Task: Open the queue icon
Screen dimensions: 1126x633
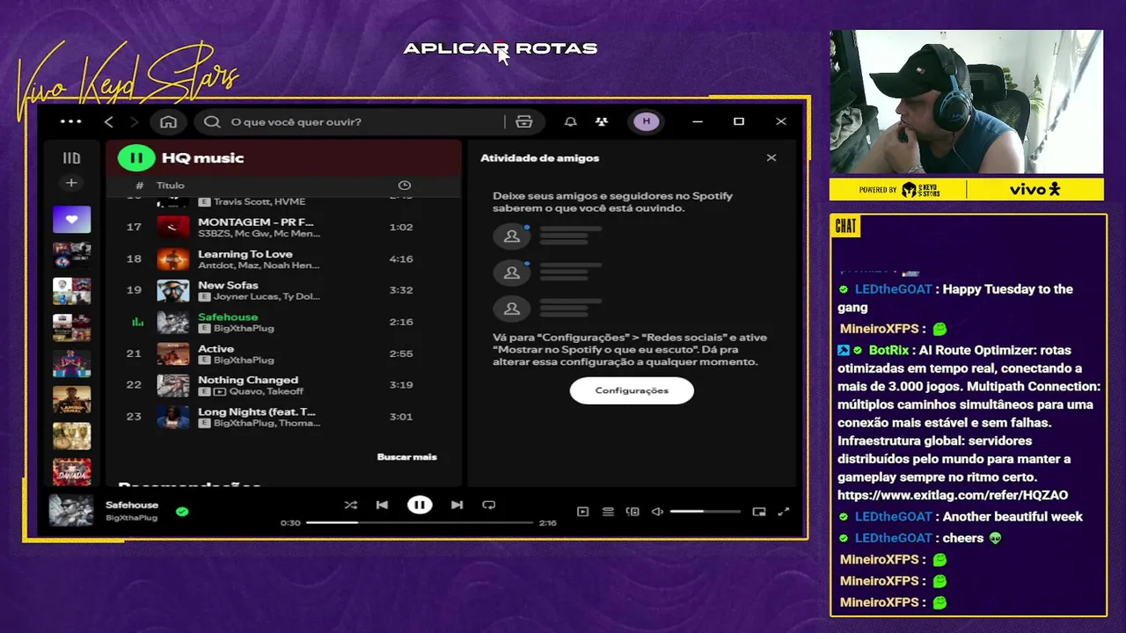Action: (x=608, y=511)
